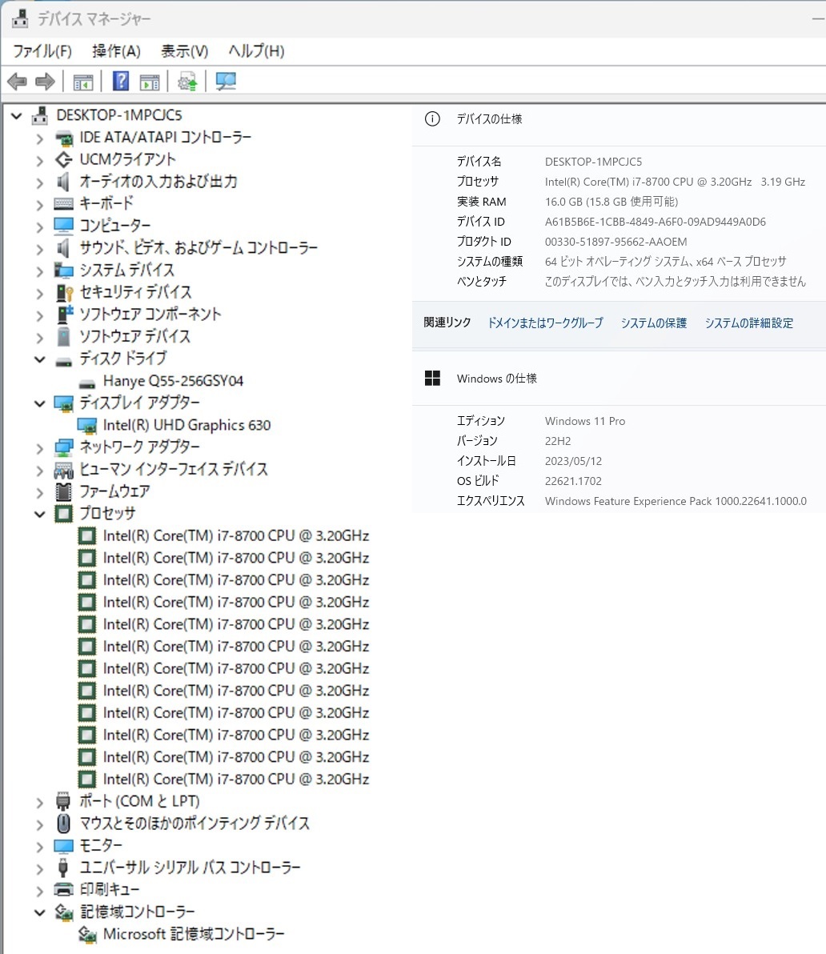Click the Windows の仕様 section header
Screen dimensions: 826x954
(x=497, y=379)
